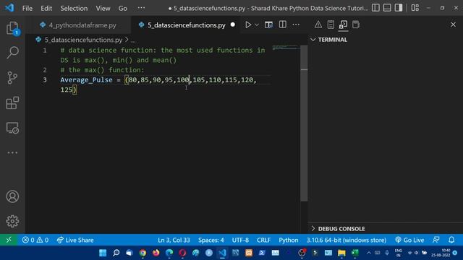The width and height of the screenshot is (463, 260).
Task: Click line number 2 in gutter
Action: pos(45,70)
